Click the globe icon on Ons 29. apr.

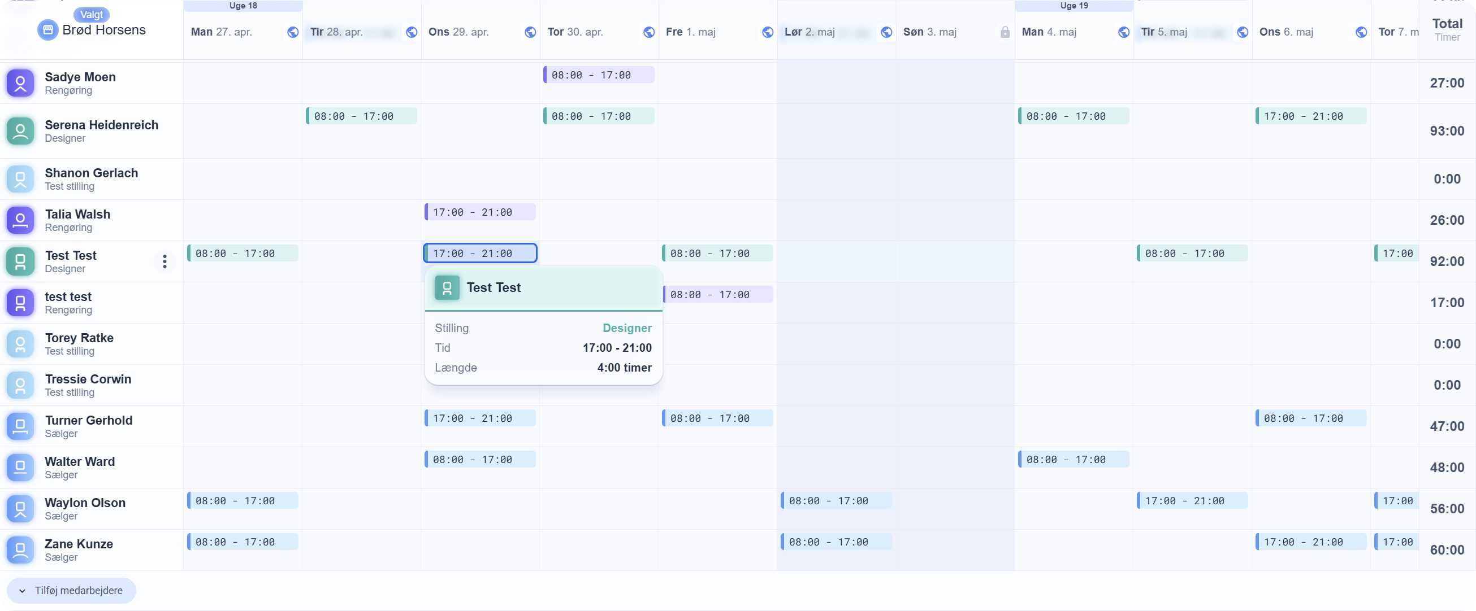(530, 32)
